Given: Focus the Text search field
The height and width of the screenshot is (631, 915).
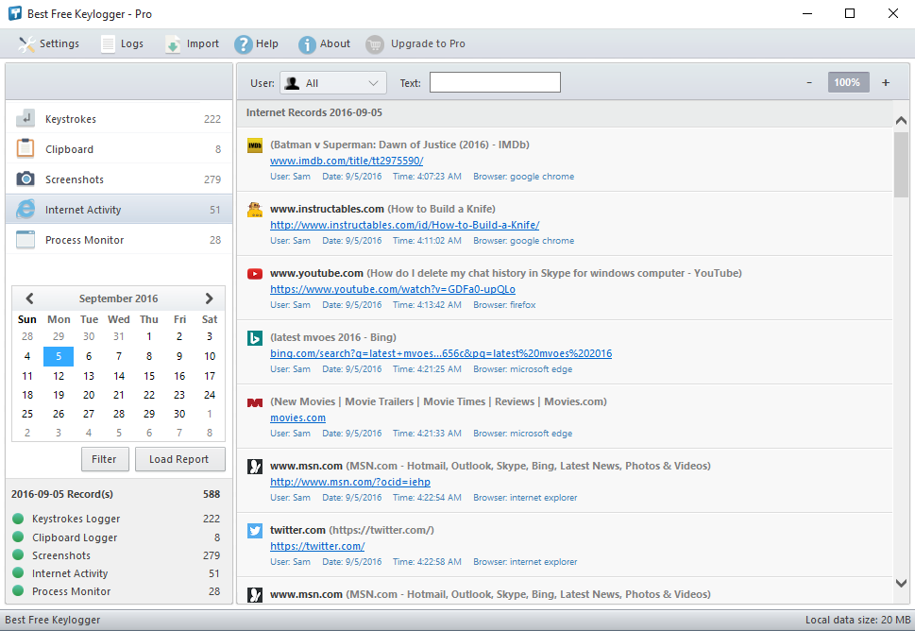Looking at the screenshot, I should [495, 82].
